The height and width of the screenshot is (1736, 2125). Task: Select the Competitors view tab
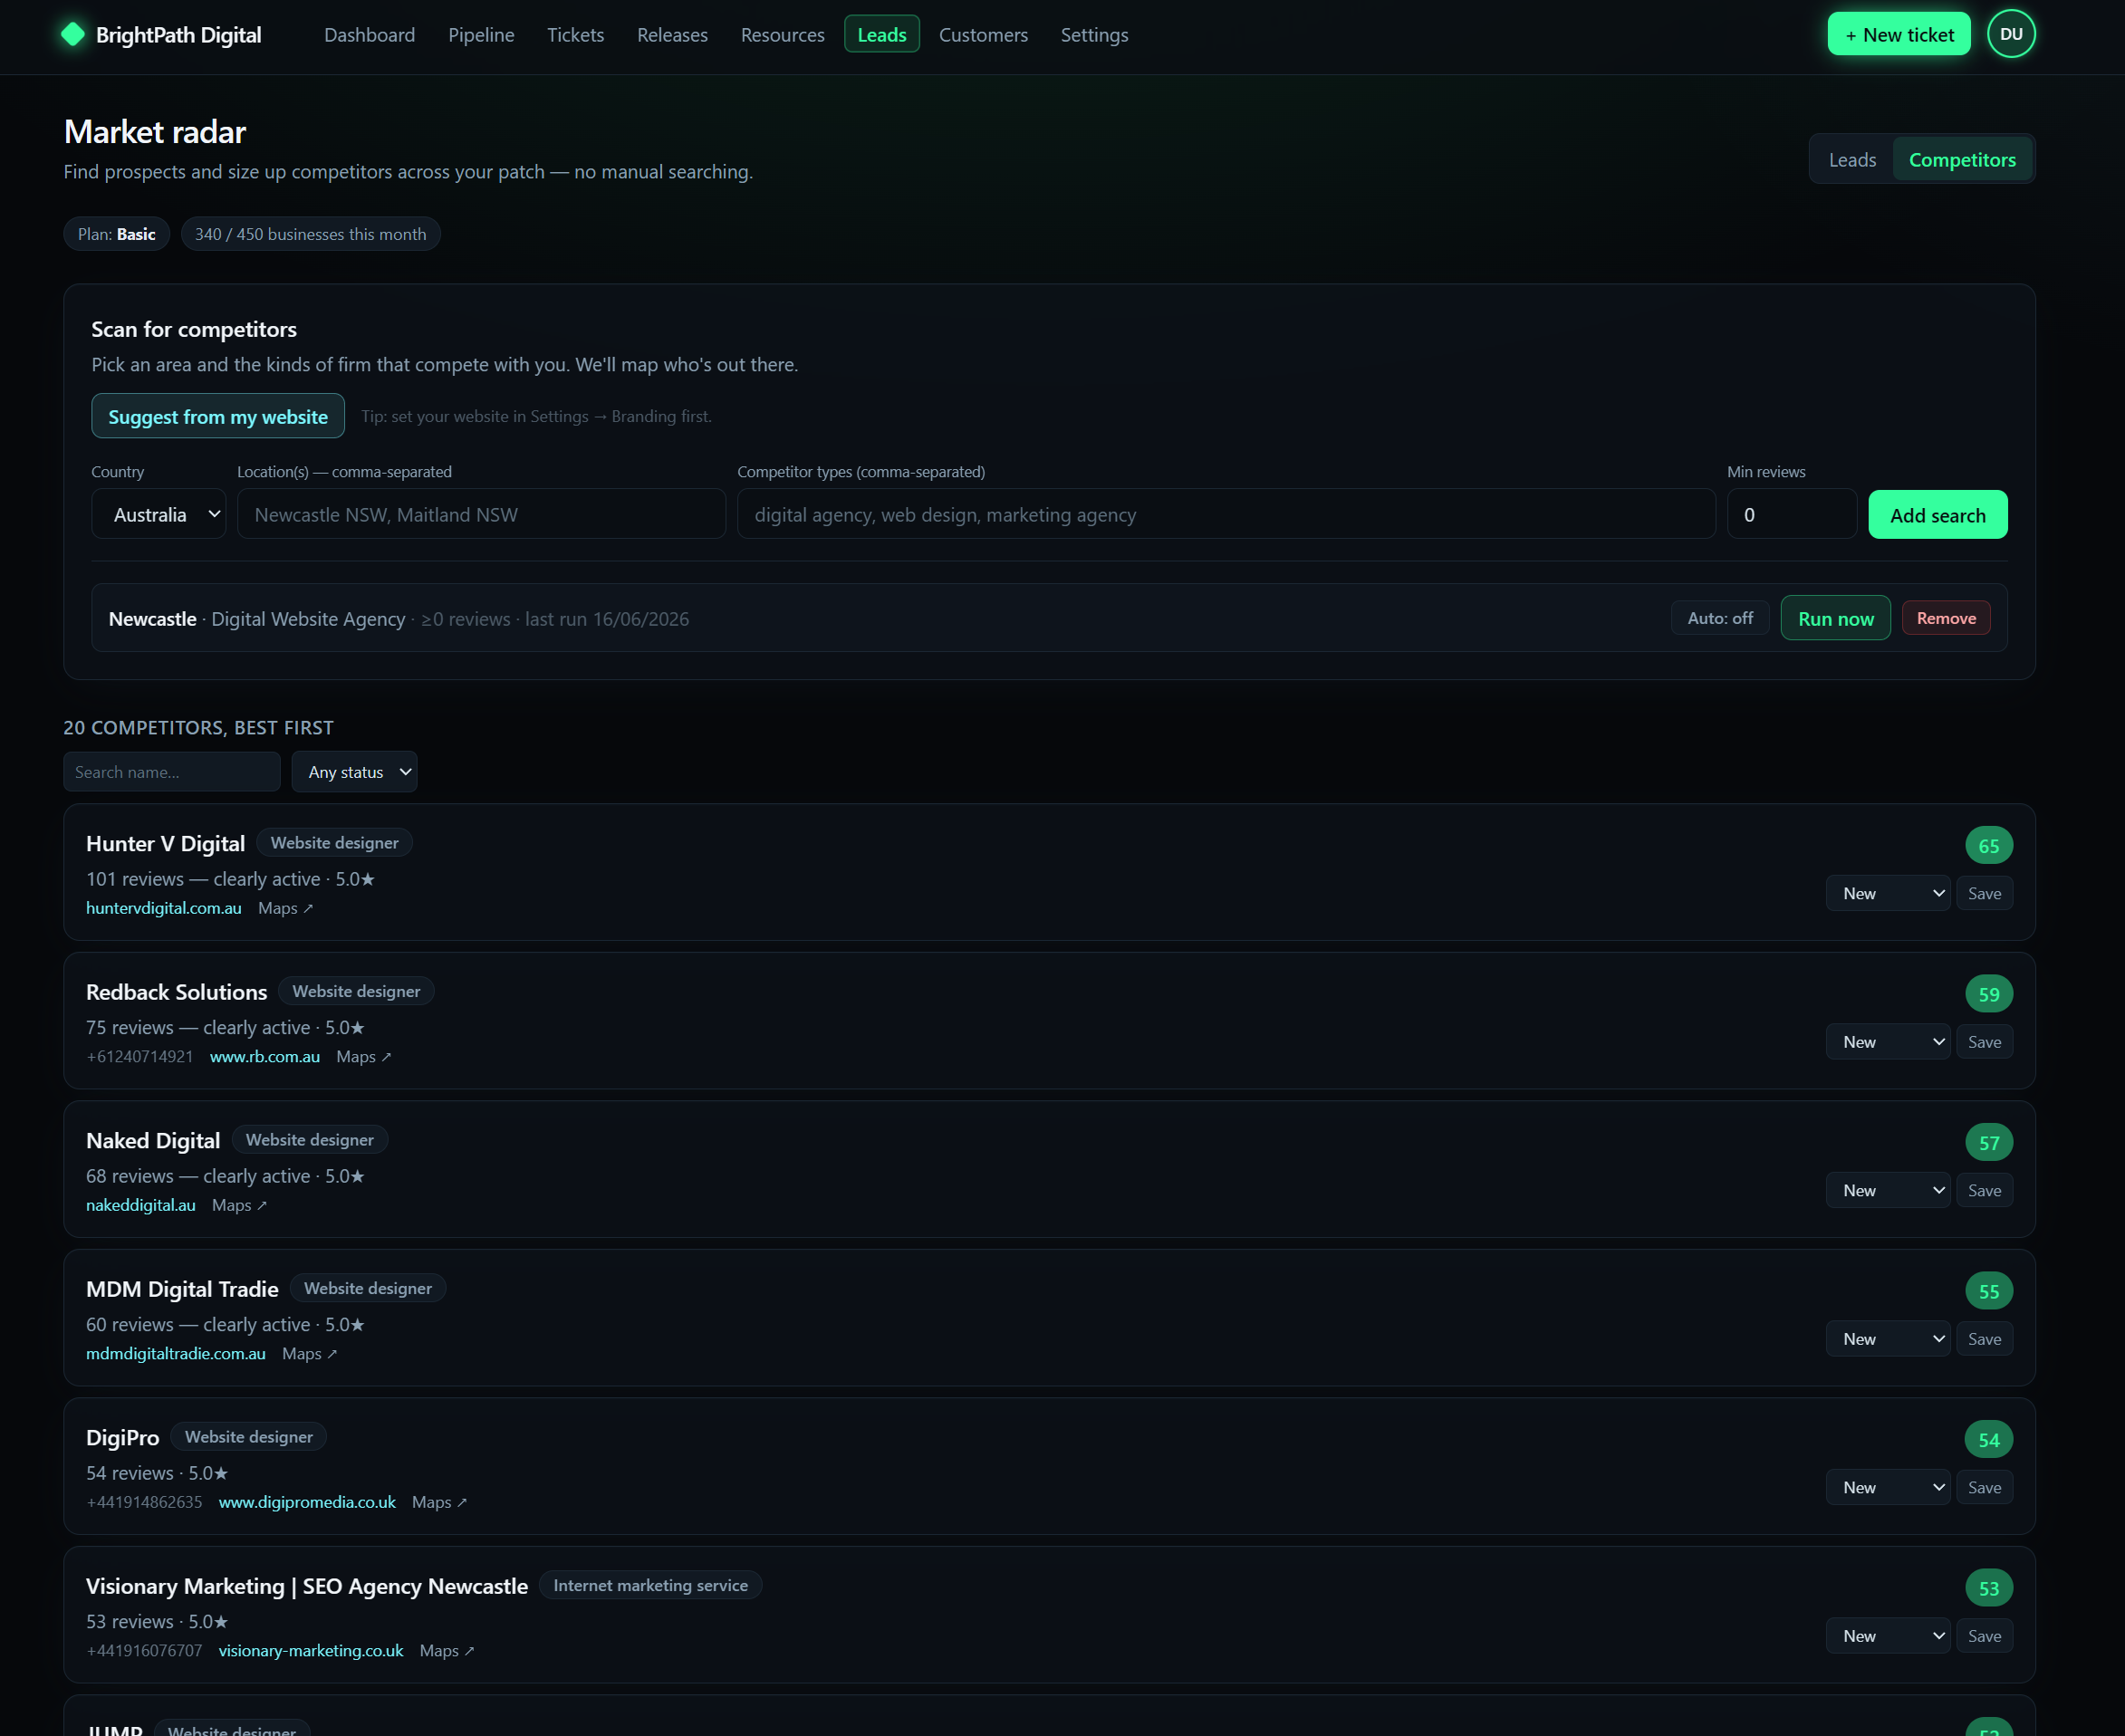(x=1962, y=160)
